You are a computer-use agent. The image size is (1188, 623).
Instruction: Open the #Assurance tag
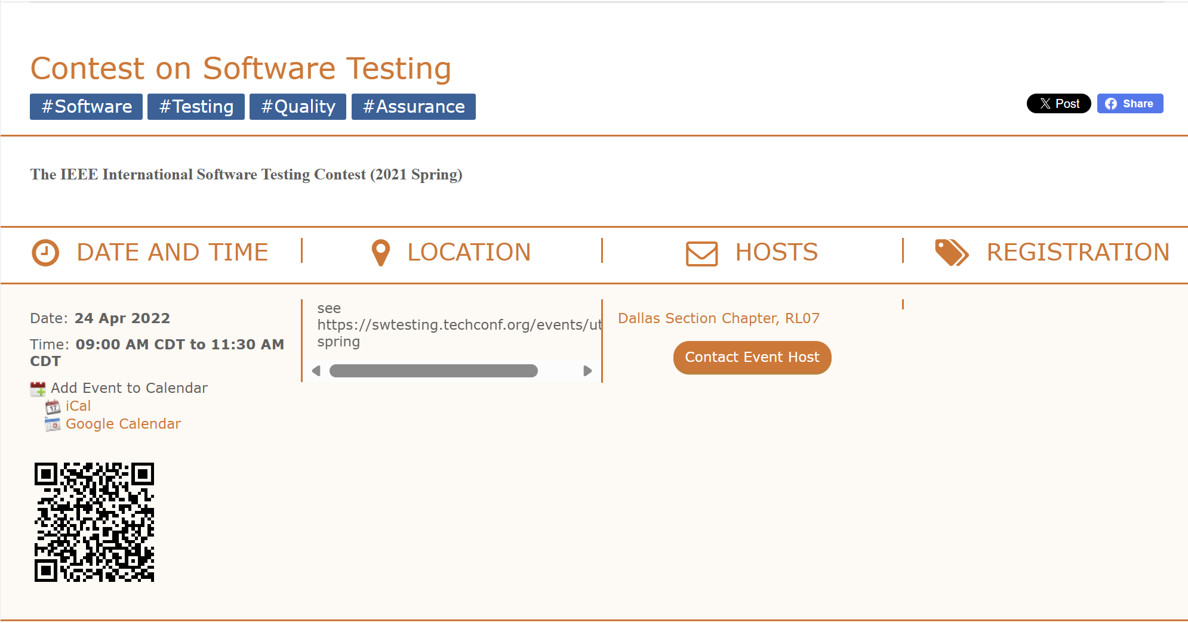point(414,107)
